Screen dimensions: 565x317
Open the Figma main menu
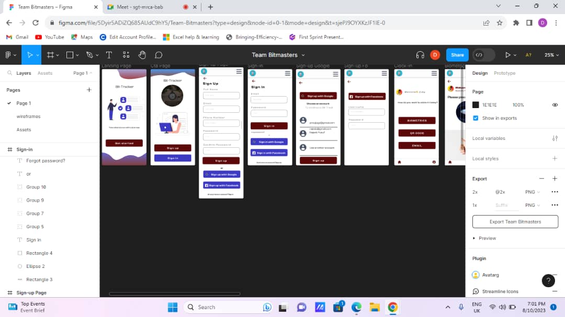[8, 55]
